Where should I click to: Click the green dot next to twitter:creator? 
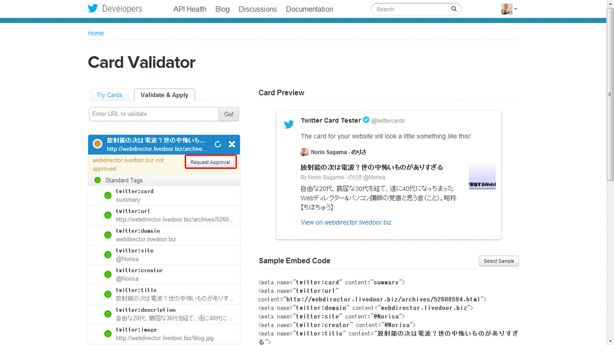pyautogui.click(x=107, y=275)
